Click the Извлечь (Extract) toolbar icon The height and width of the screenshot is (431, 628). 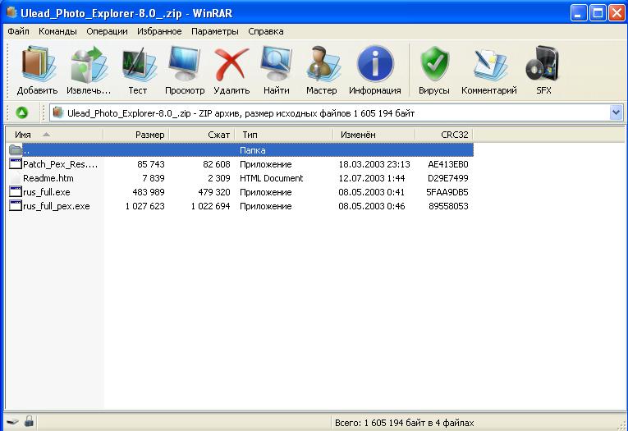click(89, 64)
